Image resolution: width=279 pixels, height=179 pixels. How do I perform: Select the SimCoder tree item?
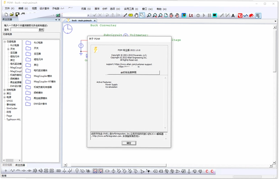tap(12, 108)
